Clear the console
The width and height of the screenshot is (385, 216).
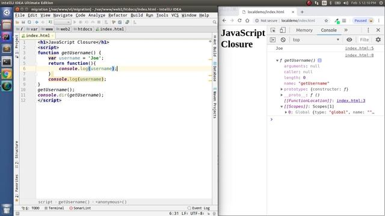(283, 40)
